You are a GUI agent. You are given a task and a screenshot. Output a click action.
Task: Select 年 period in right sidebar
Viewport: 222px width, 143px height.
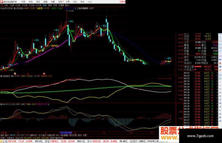(x=220, y=121)
